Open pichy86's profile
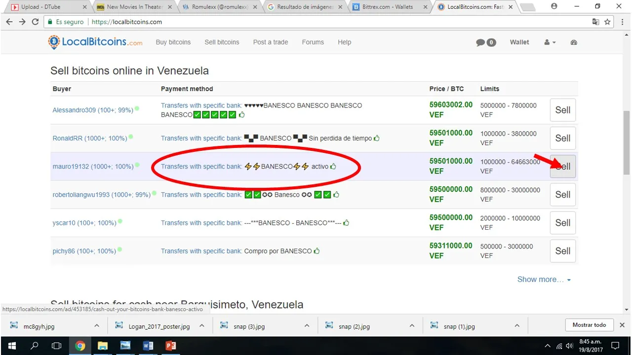Viewport: 632px width, 355px height. tap(84, 251)
